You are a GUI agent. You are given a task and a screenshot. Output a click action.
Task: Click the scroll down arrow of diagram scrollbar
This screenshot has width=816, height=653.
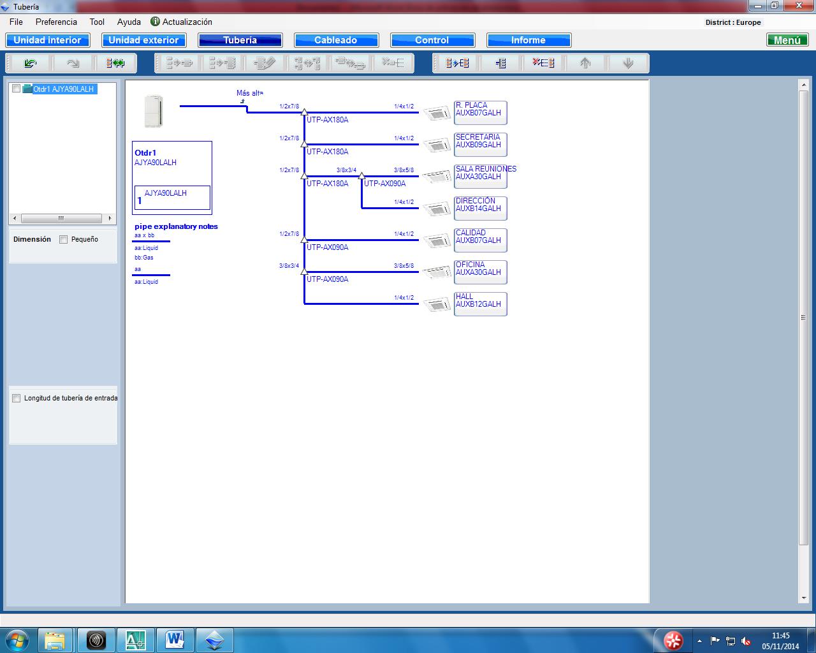pos(803,598)
